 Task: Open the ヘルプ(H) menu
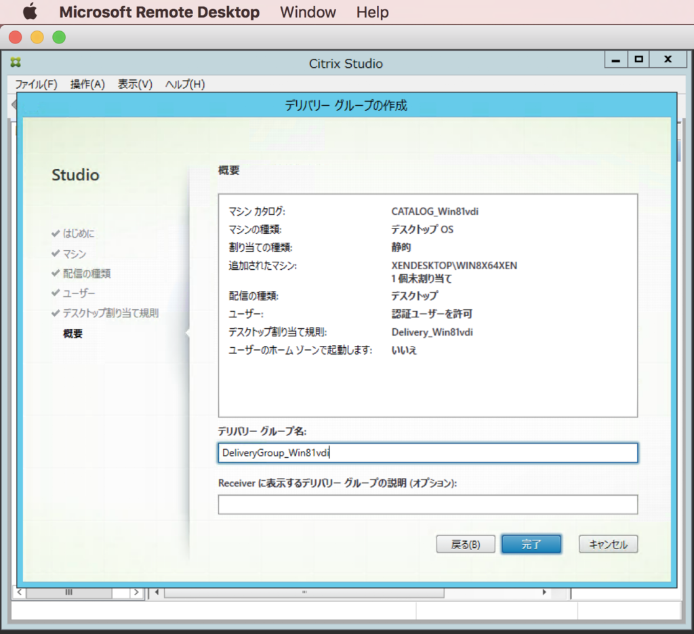click(x=185, y=84)
